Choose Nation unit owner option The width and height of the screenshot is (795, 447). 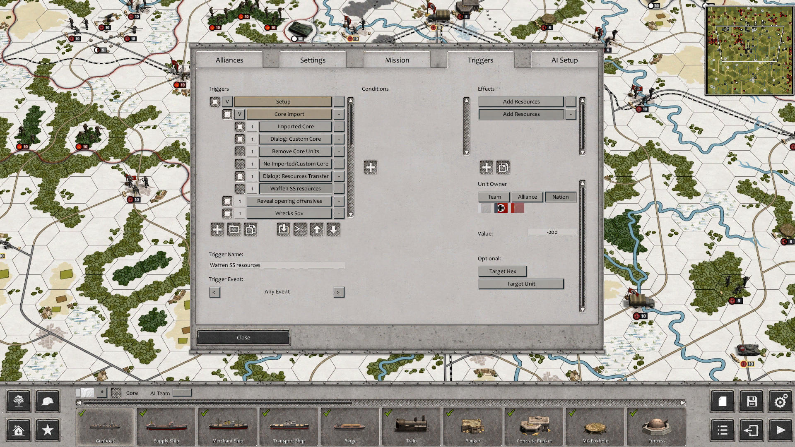[x=561, y=197]
